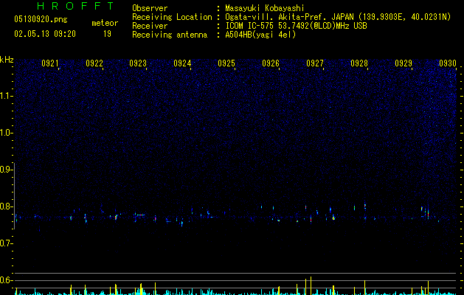Click the Observer label

click(x=150, y=8)
